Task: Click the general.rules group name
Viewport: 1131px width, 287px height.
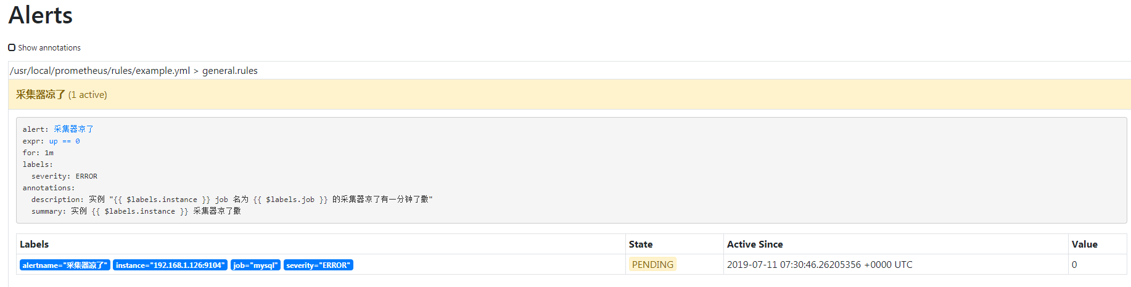Action: pos(230,71)
